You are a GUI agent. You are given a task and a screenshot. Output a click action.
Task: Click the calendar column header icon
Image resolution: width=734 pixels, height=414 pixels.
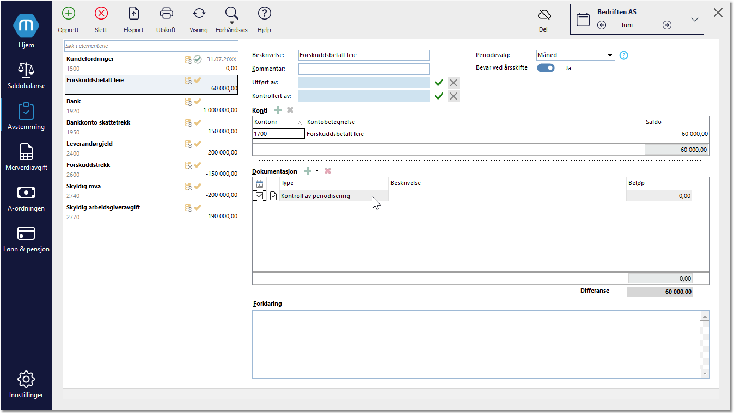pyautogui.click(x=260, y=183)
